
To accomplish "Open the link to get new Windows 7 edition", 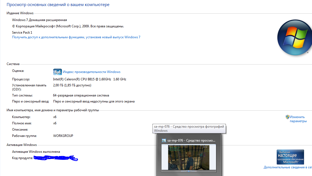I will (76, 37).
